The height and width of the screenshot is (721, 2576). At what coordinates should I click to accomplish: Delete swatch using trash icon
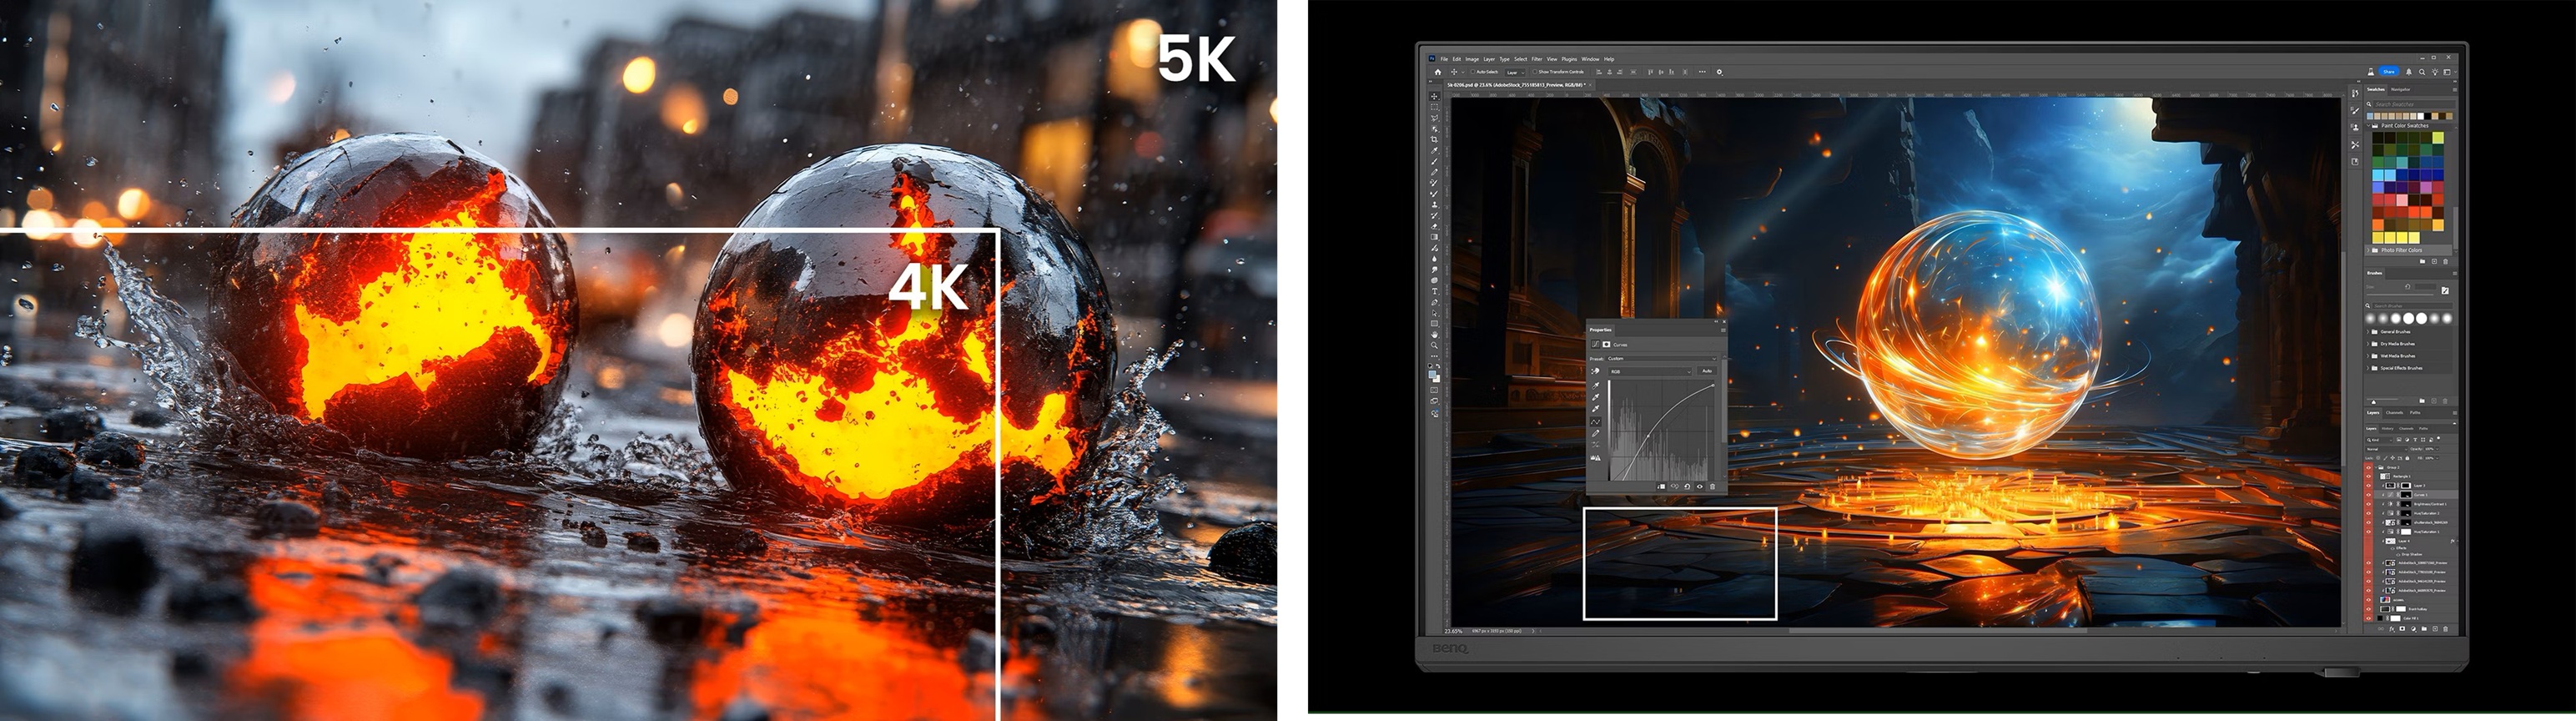[x=2446, y=263]
